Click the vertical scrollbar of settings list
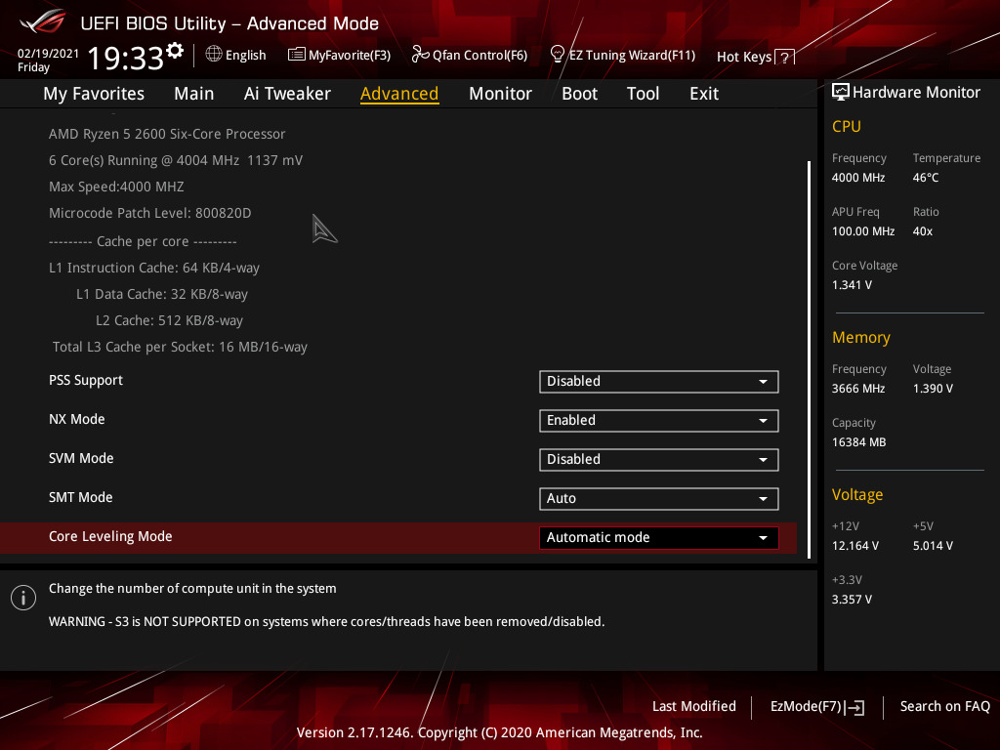The image size is (1000, 750). 809,359
